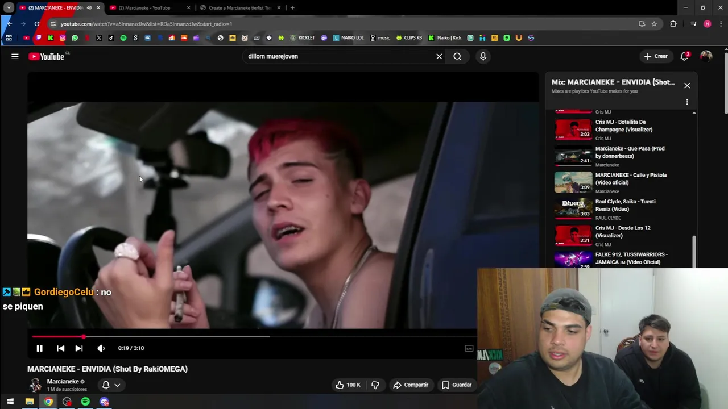Open YouTube account avatar menu
This screenshot has width=728, height=409.
[706, 56]
